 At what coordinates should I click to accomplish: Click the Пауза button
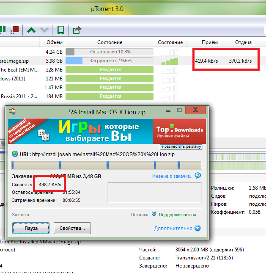[x=31, y=228]
